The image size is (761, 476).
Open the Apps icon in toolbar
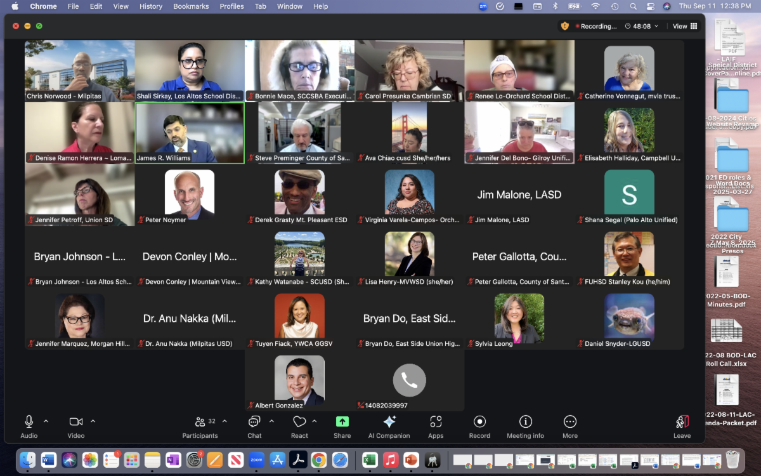tap(436, 422)
